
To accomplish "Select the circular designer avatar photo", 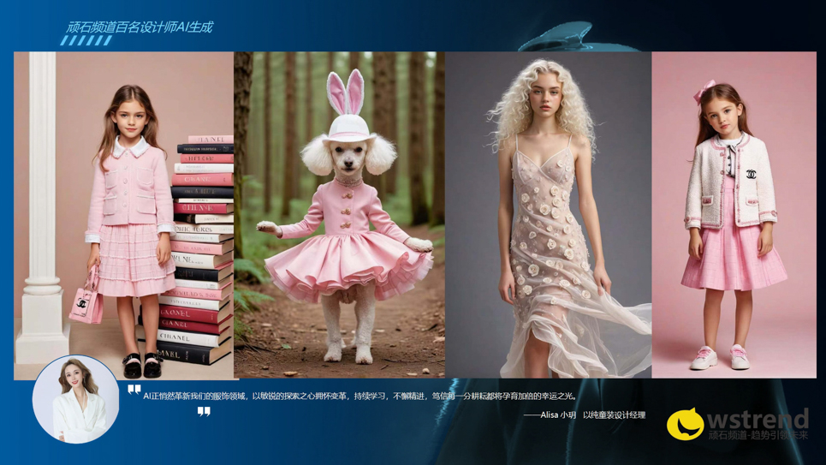I will click(75, 399).
